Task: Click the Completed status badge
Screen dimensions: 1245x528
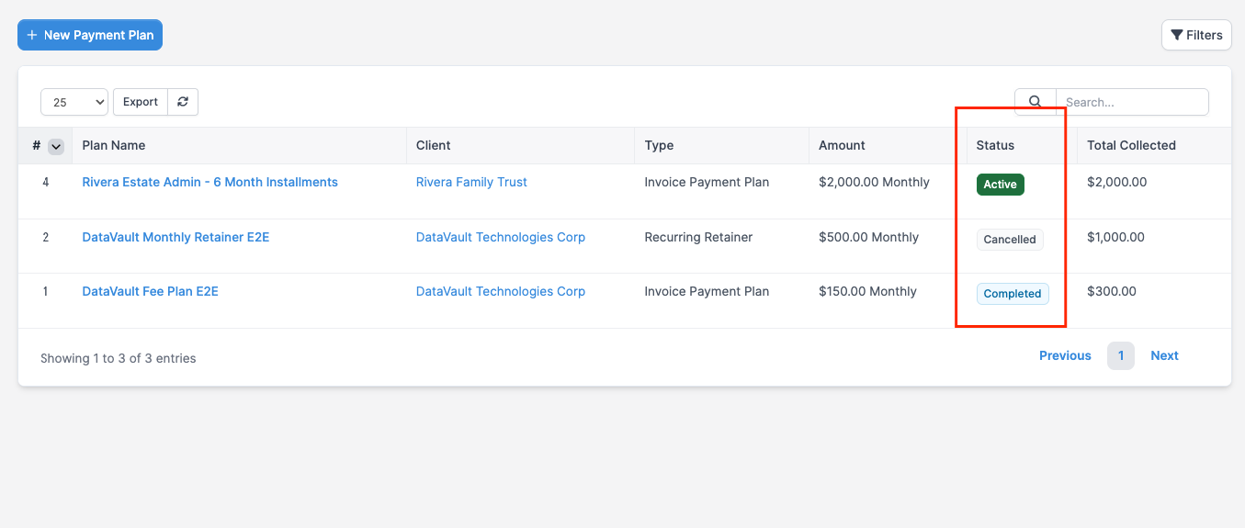Action: [x=1013, y=294]
